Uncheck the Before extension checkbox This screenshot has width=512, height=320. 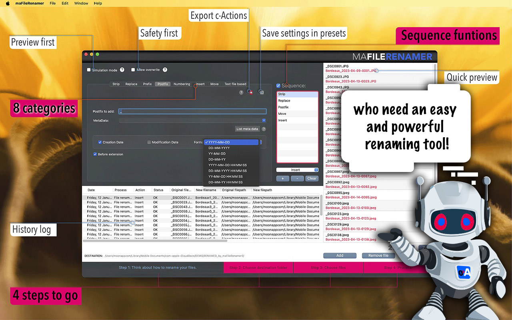pyautogui.click(x=95, y=154)
